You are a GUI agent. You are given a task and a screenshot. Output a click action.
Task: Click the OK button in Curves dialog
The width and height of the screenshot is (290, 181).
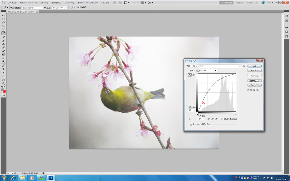coord(254,66)
